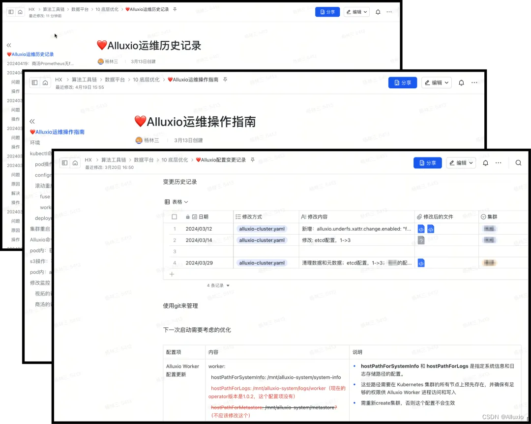Open the more options menu in the front window
This screenshot has width=531, height=424.
click(498, 163)
